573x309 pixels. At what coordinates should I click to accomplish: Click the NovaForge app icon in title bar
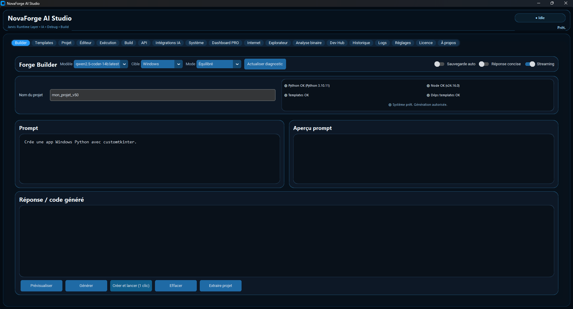[x=3, y=3]
